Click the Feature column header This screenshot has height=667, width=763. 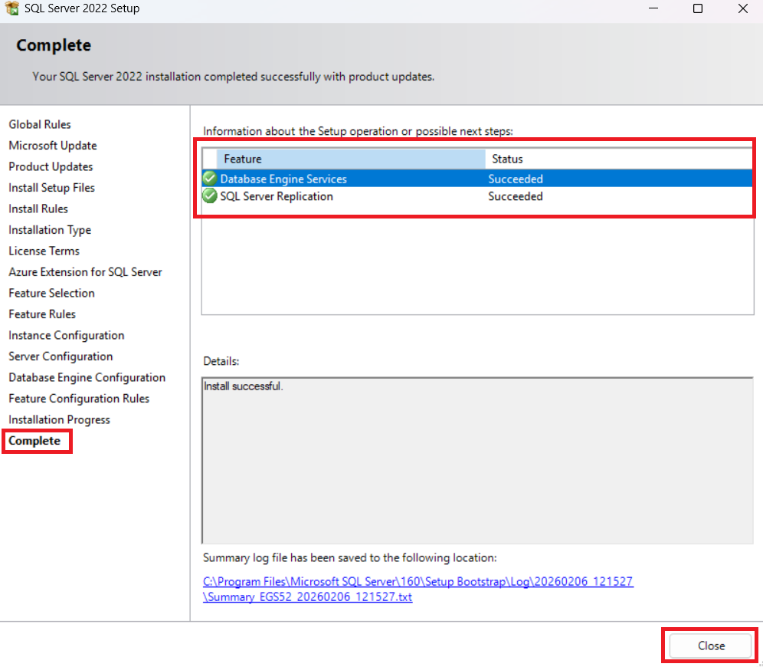pyautogui.click(x=351, y=159)
